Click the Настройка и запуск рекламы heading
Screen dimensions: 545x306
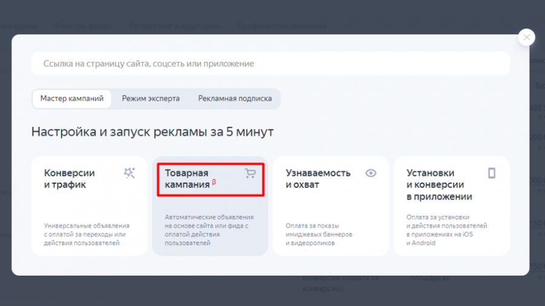[152, 132]
